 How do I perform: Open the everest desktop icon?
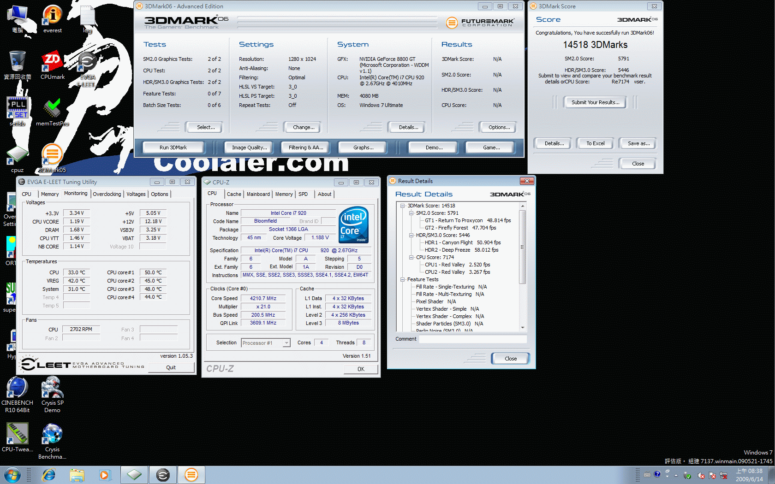click(53, 19)
